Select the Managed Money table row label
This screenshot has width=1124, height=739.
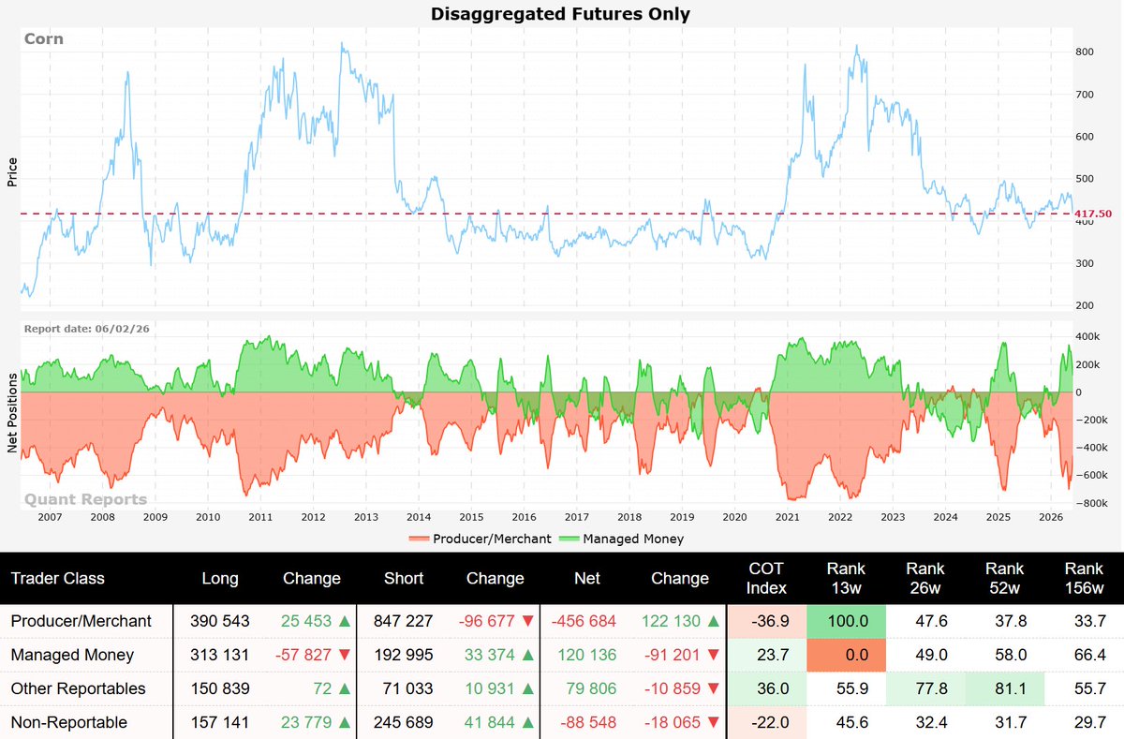pos(72,655)
